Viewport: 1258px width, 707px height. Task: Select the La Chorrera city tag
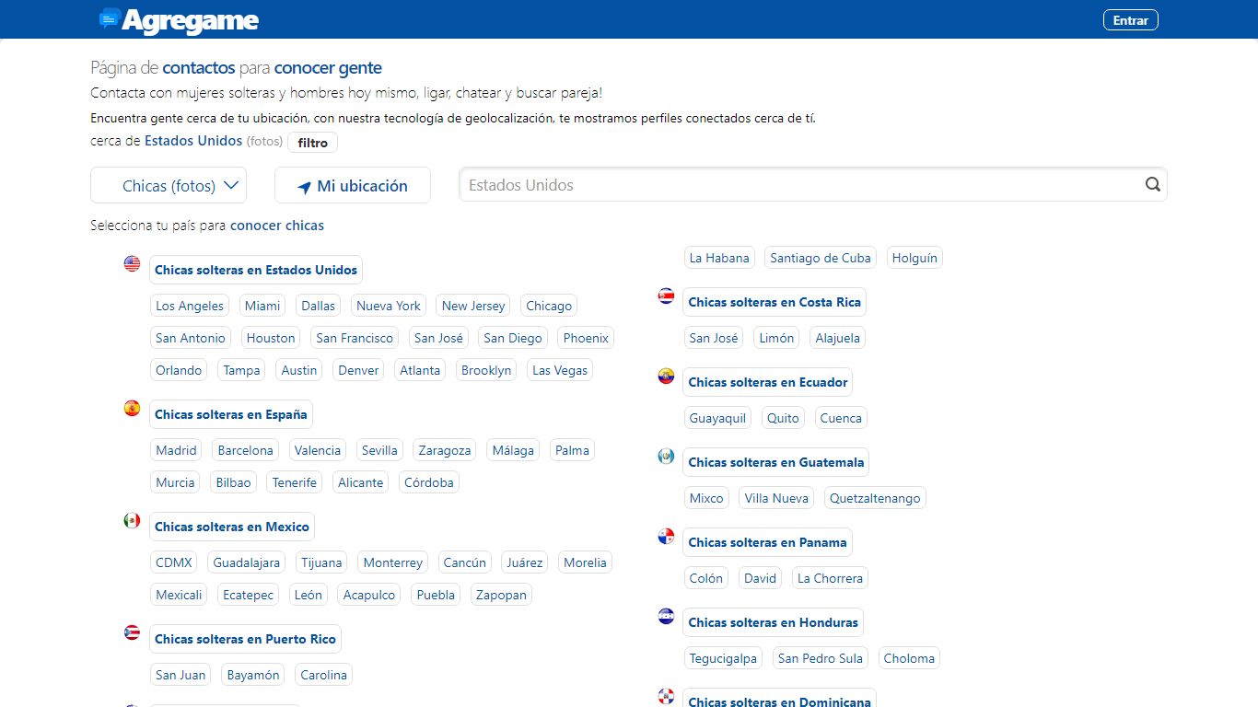831,578
